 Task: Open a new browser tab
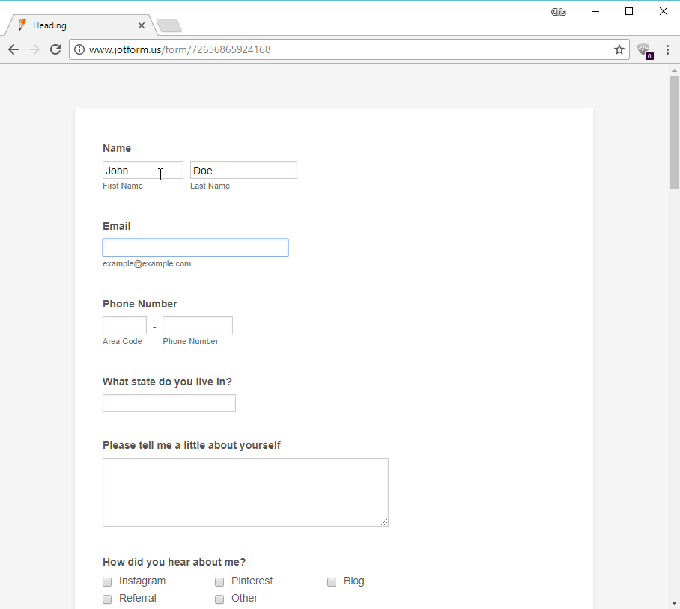click(169, 25)
